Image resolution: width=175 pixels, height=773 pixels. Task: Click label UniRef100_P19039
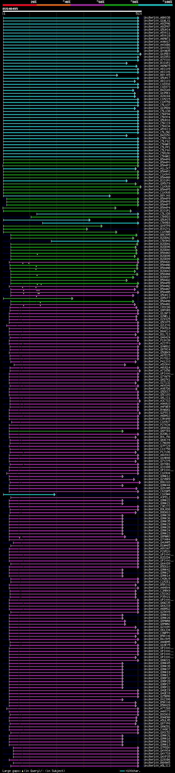coord(157,340)
